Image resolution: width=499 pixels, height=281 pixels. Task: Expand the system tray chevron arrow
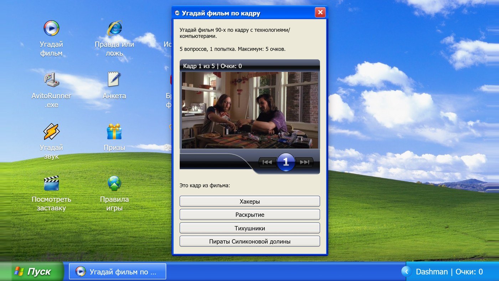(406, 271)
